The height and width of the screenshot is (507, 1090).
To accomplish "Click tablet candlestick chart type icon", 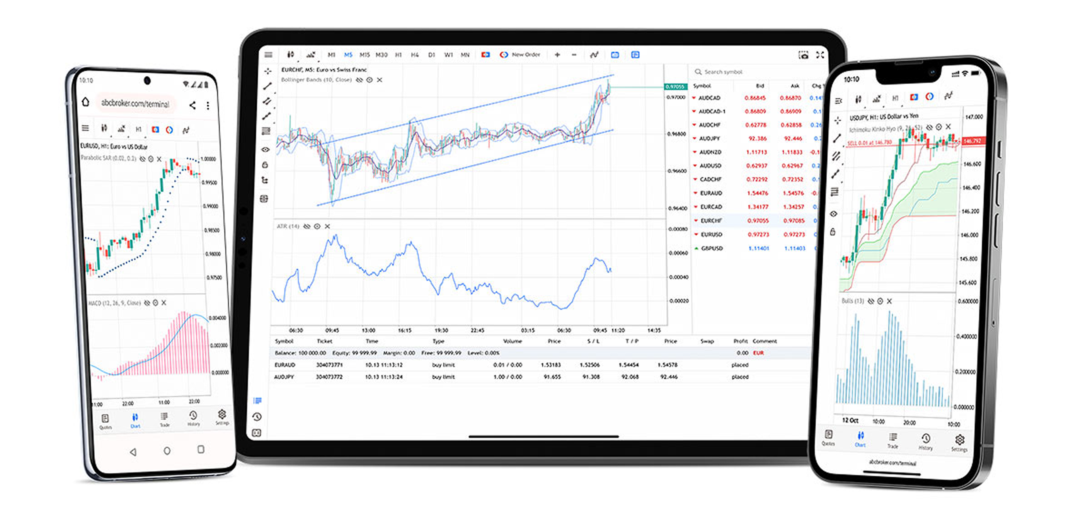I will [x=290, y=55].
